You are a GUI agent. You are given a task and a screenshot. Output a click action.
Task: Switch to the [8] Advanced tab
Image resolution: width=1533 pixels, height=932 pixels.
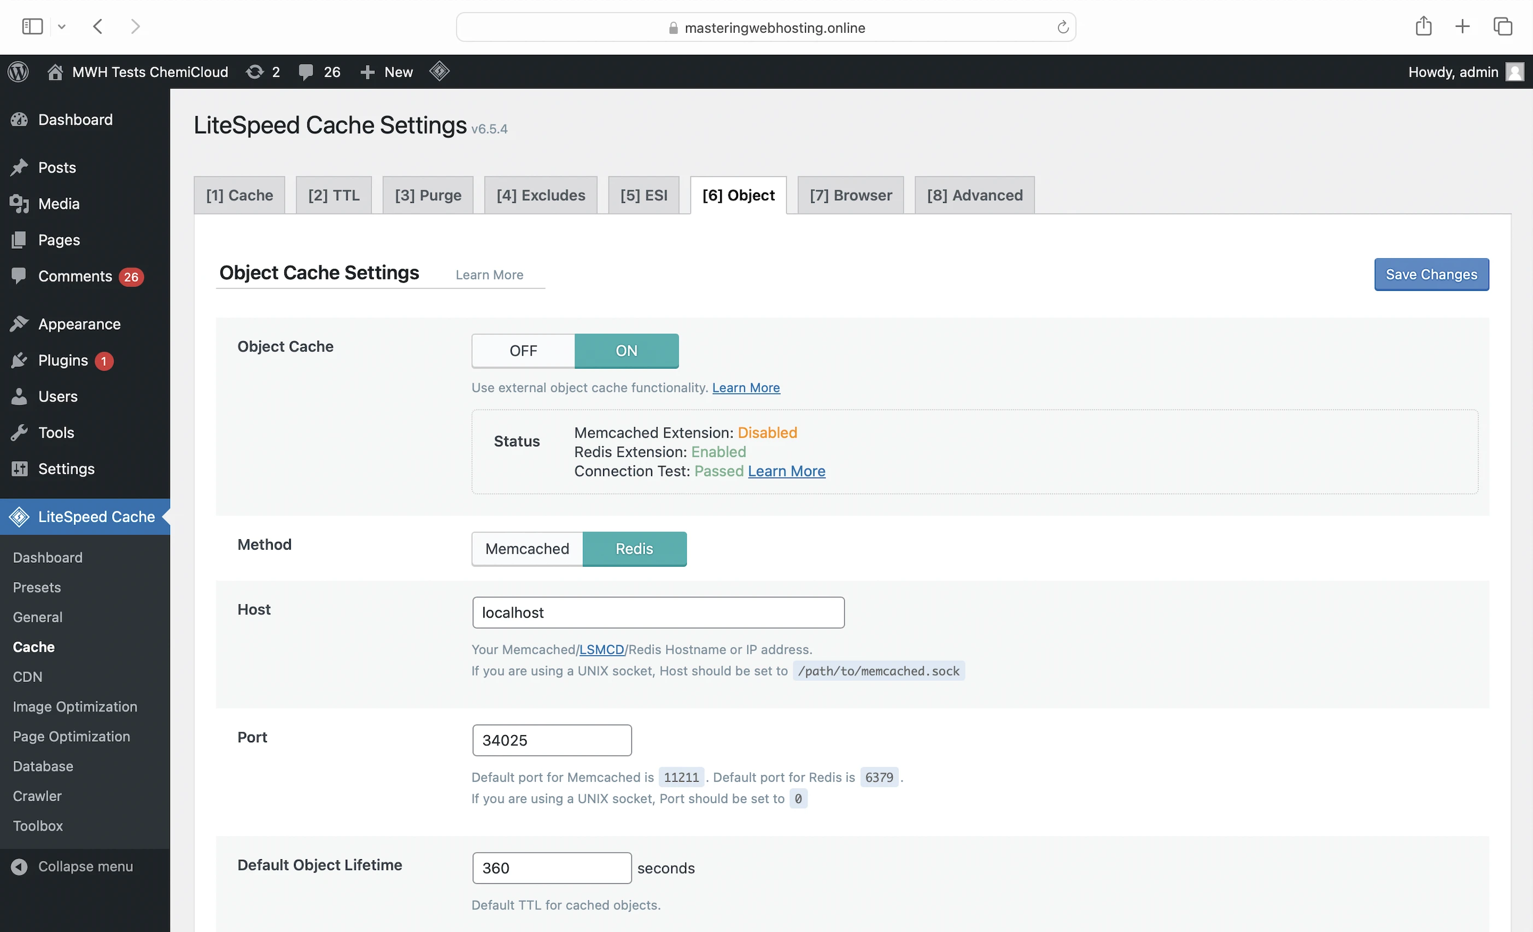coord(974,195)
